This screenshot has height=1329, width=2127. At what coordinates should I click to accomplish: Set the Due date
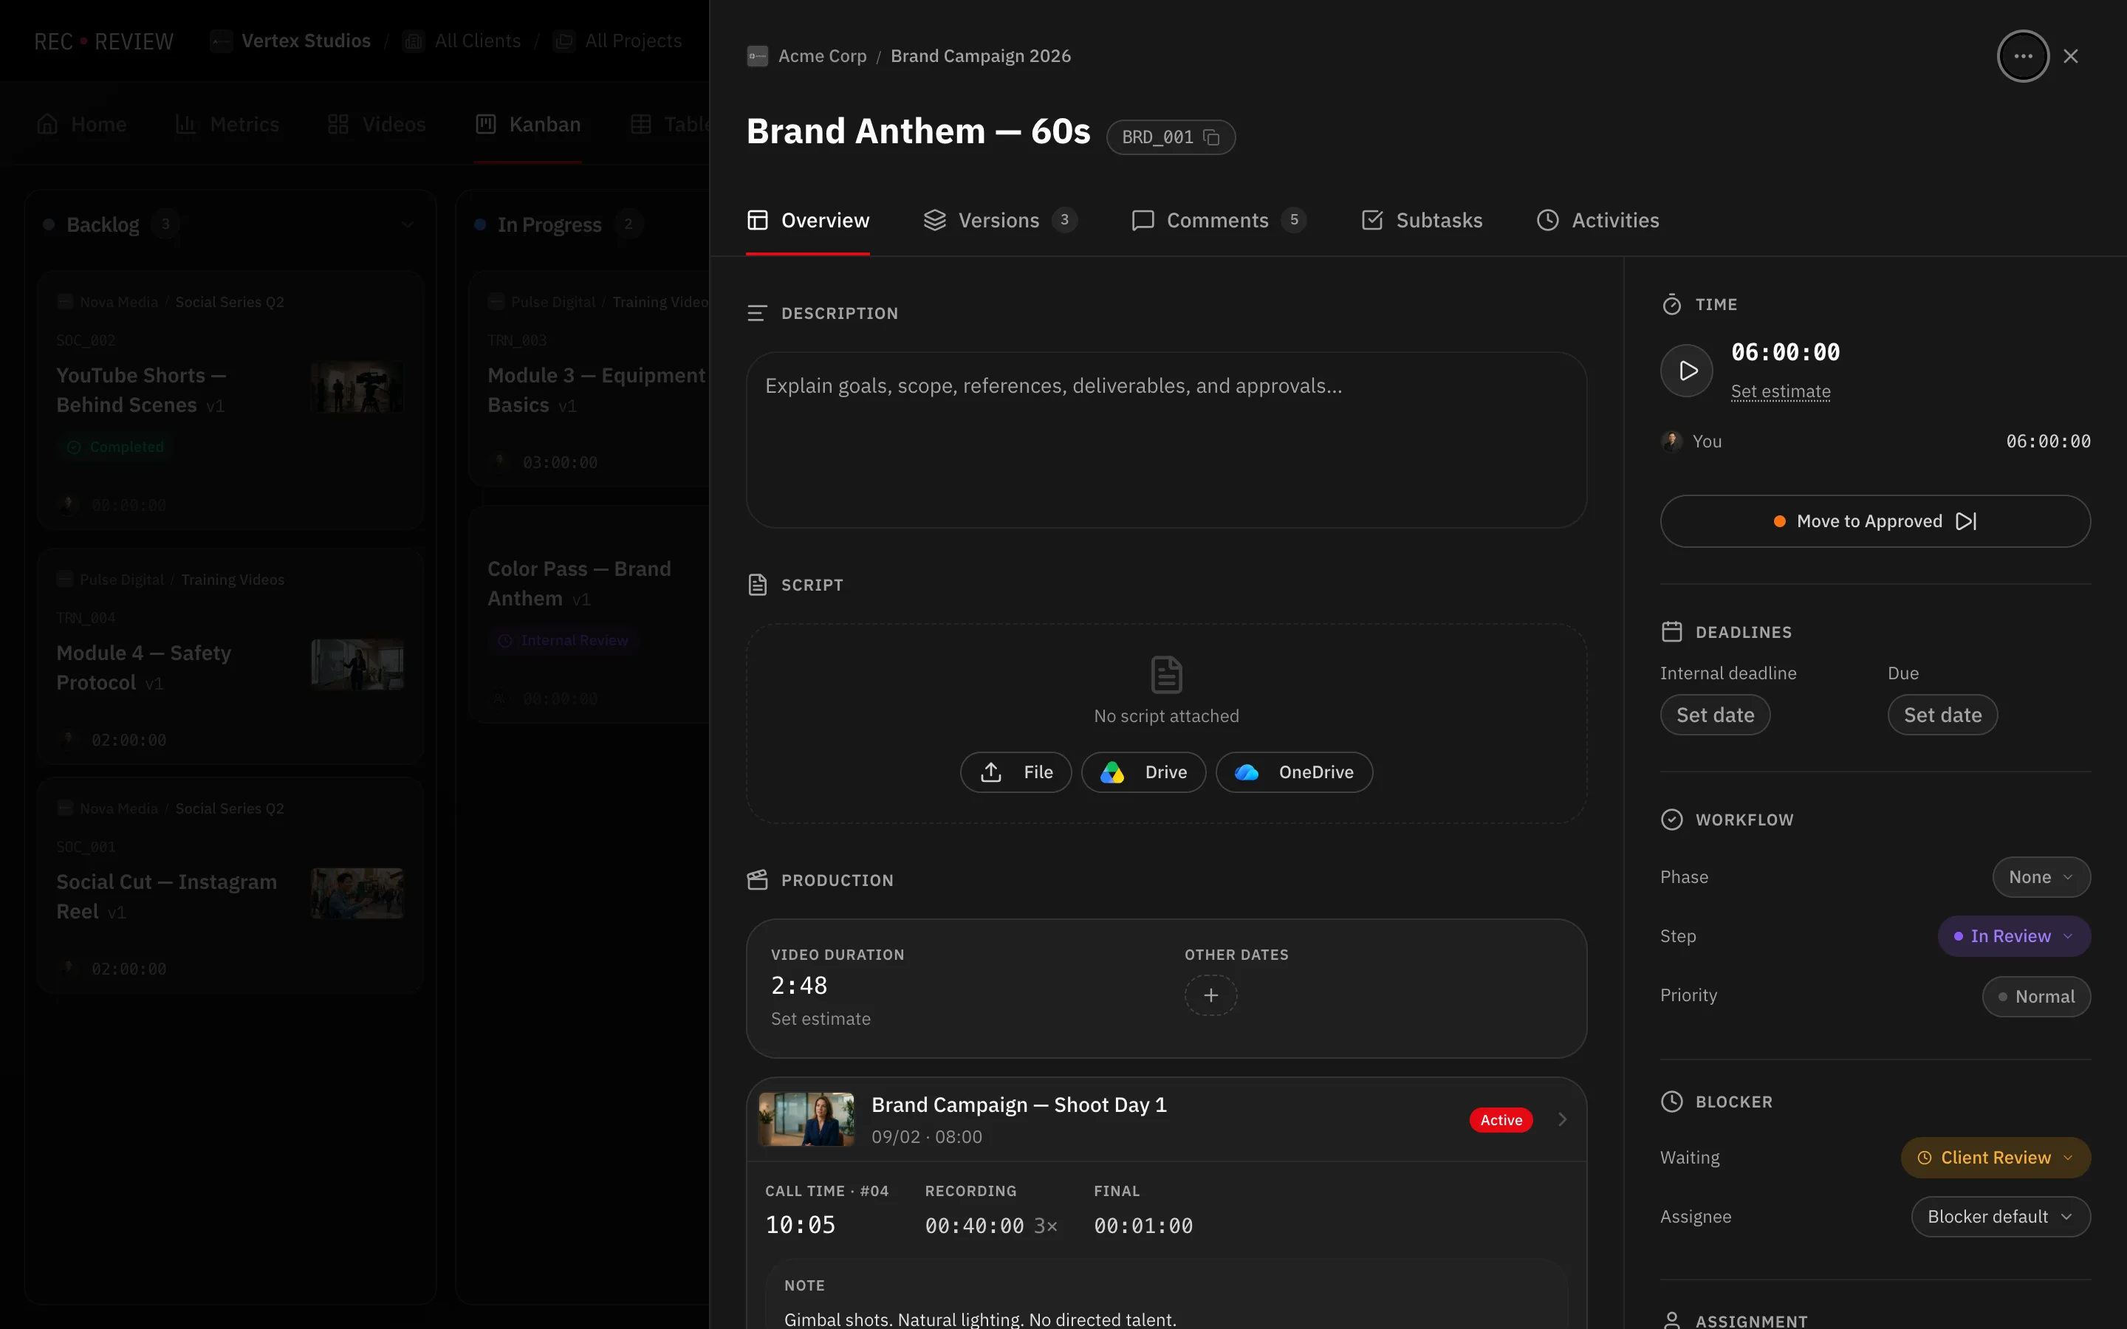[1942, 715]
